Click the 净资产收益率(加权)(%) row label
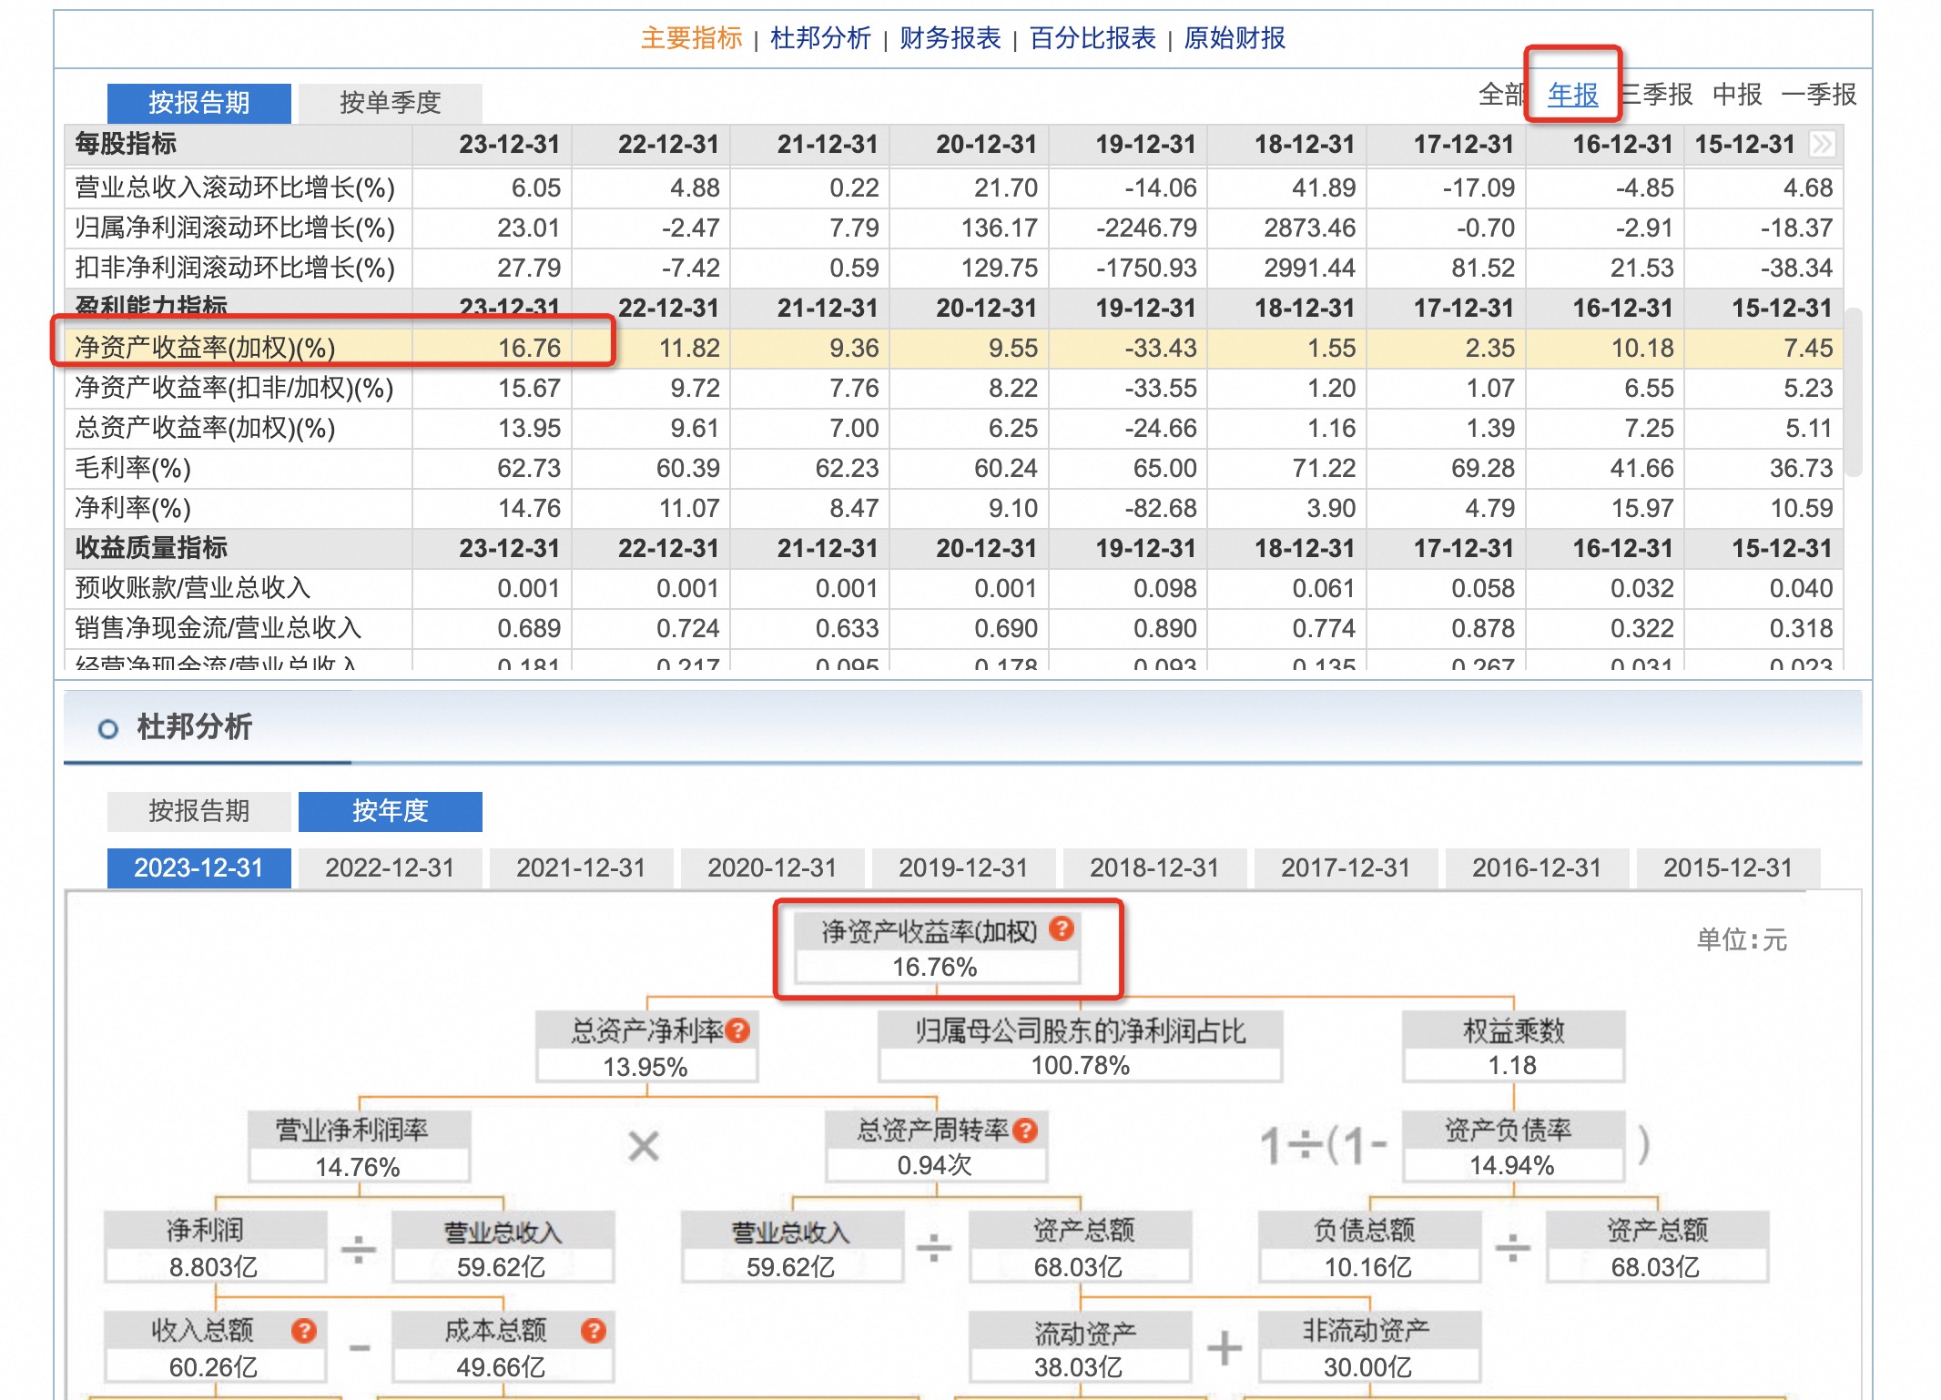 click(205, 348)
